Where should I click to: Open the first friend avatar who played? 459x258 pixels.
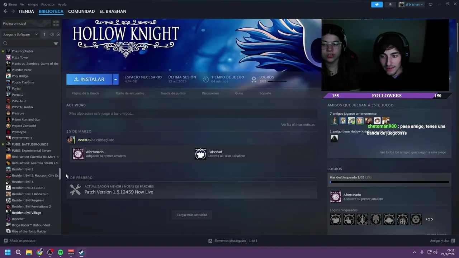coord(334,121)
